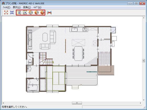Flip the plan upside-down with vertical flip icon

click(x=25, y=13)
